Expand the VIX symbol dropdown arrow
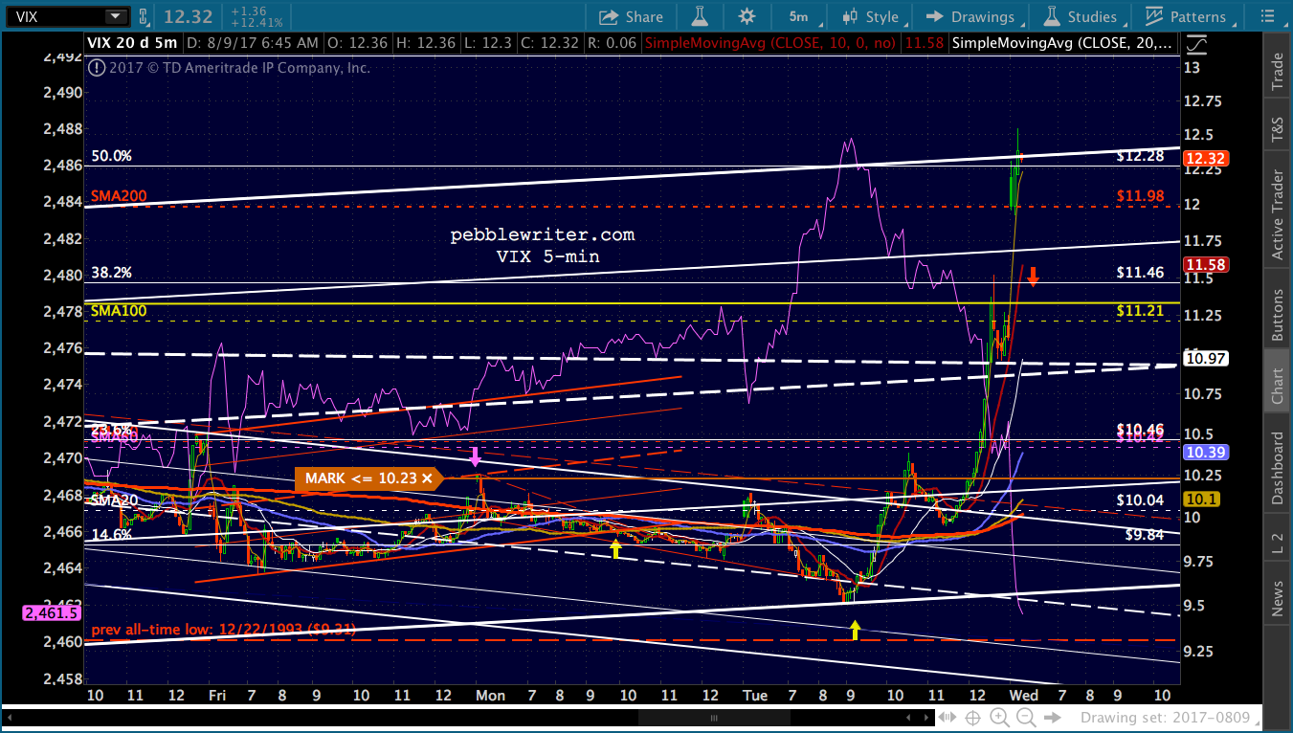The image size is (1293, 733). [116, 16]
